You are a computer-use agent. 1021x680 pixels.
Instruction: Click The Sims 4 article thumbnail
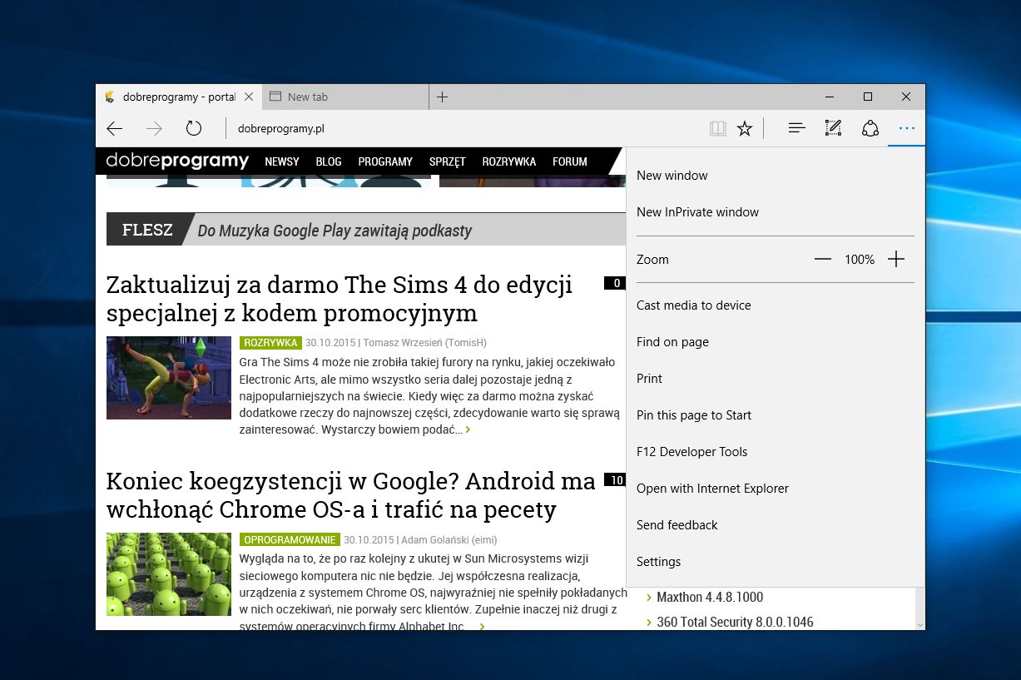169,378
